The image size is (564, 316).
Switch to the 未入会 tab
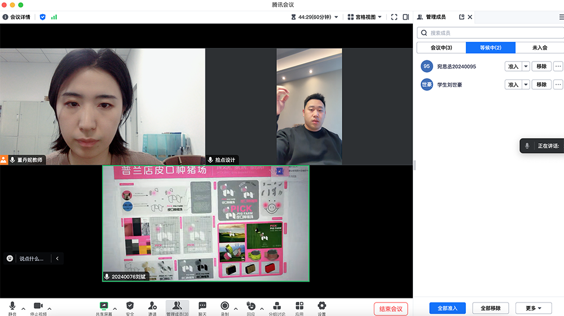click(x=540, y=47)
